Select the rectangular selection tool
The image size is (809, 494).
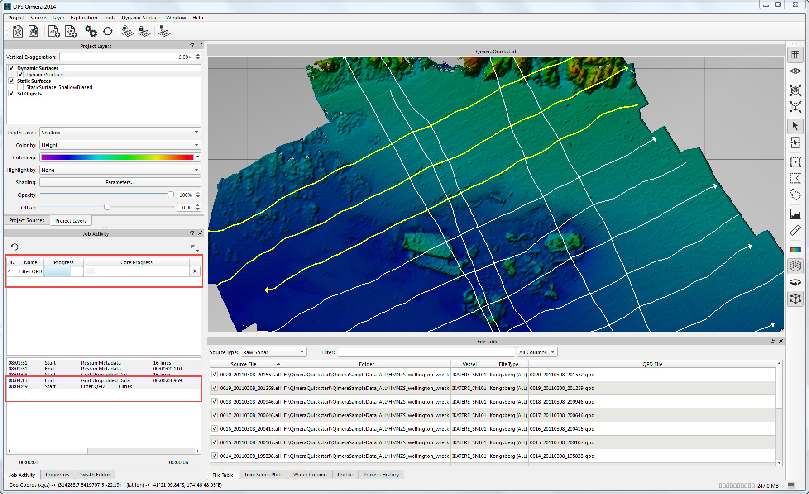click(795, 162)
